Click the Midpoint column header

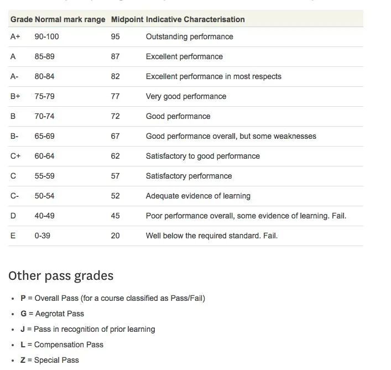click(x=127, y=19)
